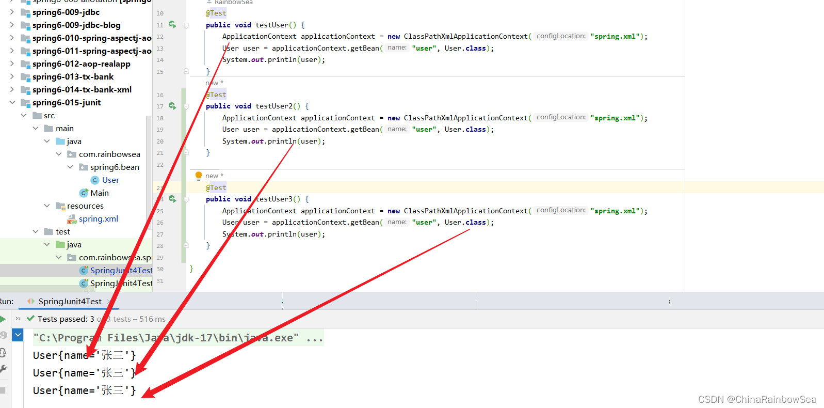This screenshot has height=408, width=824.
Task: Collapse the spring6.bean package node
Action: pyautogui.click(x=70, y=167)
